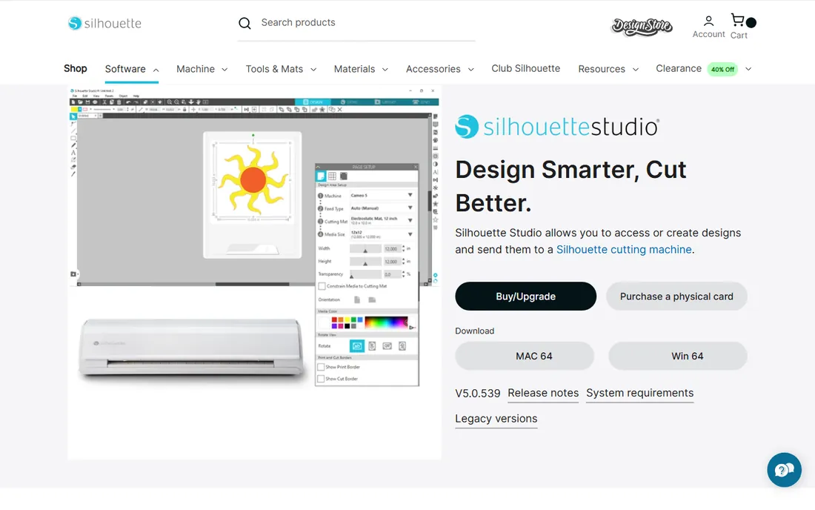
Task: Expand the chevron next to Tools & Mats
Action: (x=313, y=70)
